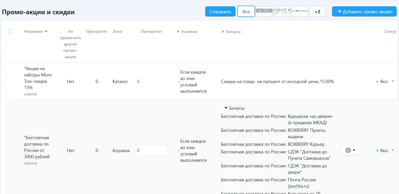The image size is (399, 194).
Task: Sort by the Зона column header
Action: [x=117, y=31]
